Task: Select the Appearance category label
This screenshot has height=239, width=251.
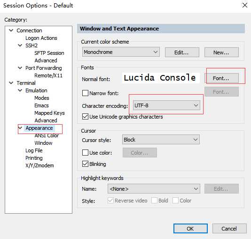Action: [39, 128]
